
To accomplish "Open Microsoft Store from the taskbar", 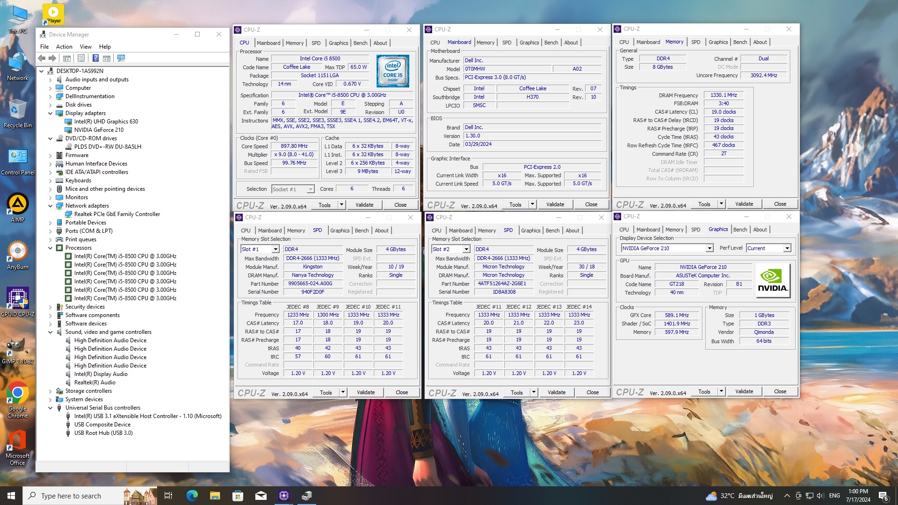I will coord(238,496).
